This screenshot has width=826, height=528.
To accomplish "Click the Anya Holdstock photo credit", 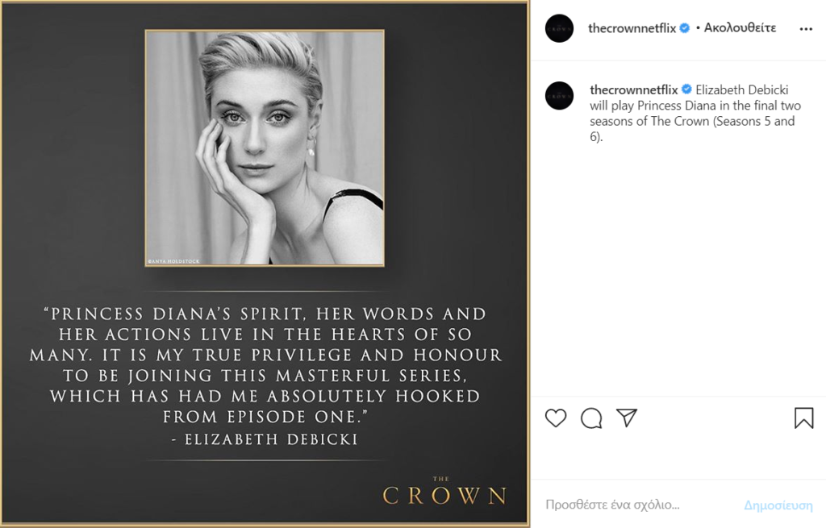I will [x=173, y=261].
